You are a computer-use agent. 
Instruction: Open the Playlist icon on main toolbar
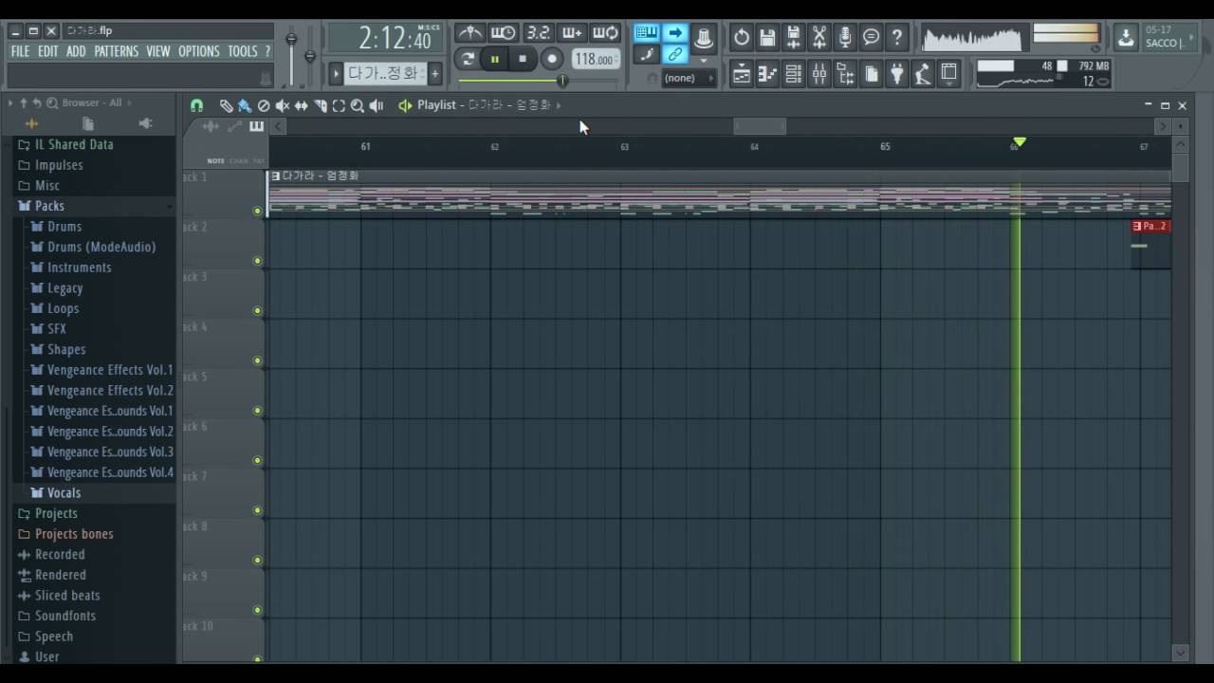742,74
